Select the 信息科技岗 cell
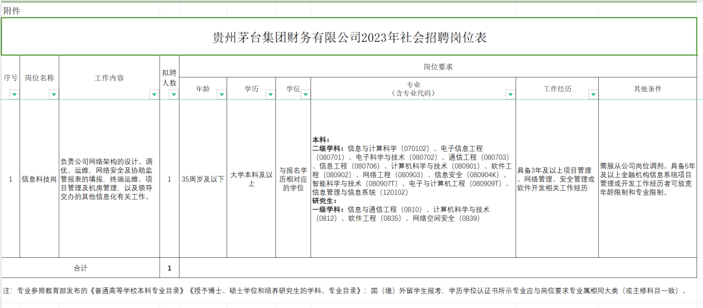The width and height of the screenshot is (703, 308). click(x=39, y=179)
